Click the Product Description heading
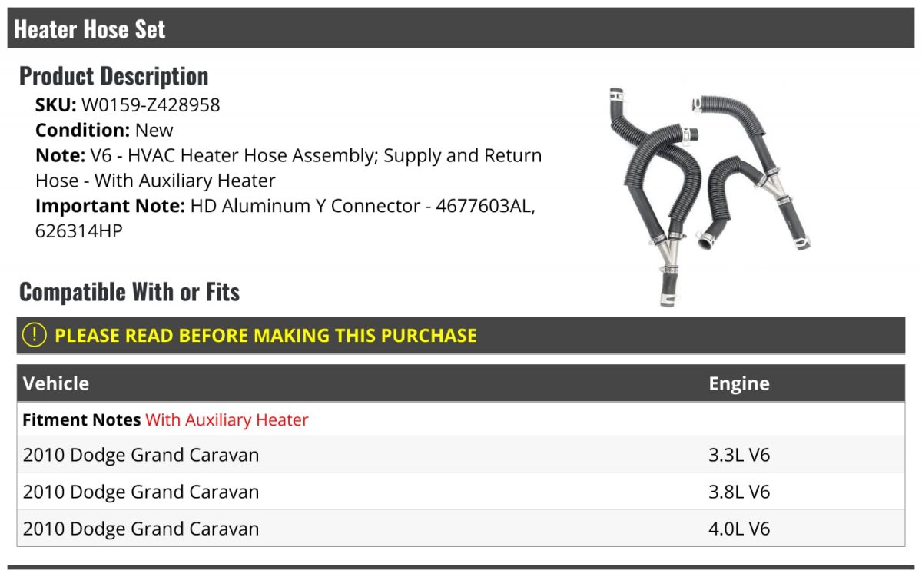922x577 pixels. [x=114, y=76]
